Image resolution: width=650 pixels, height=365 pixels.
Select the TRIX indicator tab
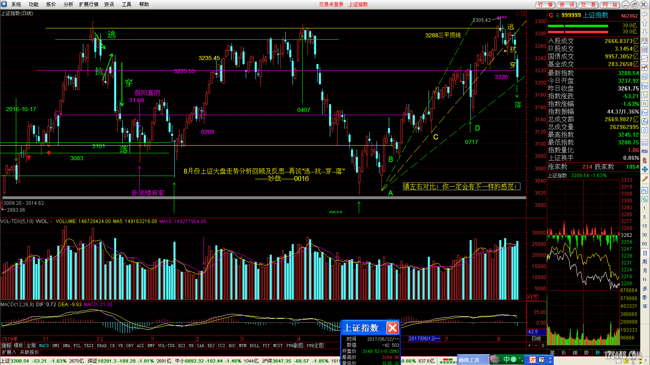click(x=89, y=346)
